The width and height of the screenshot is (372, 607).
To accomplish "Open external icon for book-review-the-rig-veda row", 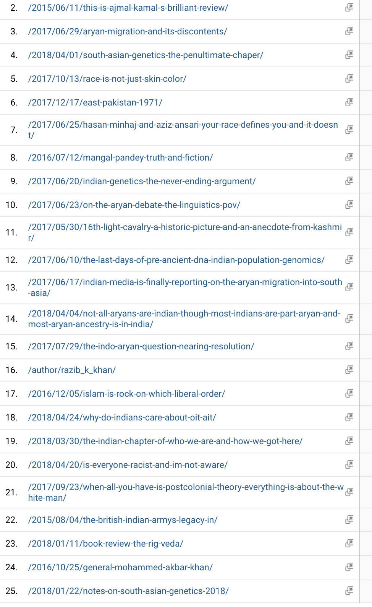I will [x=349, y=544].
